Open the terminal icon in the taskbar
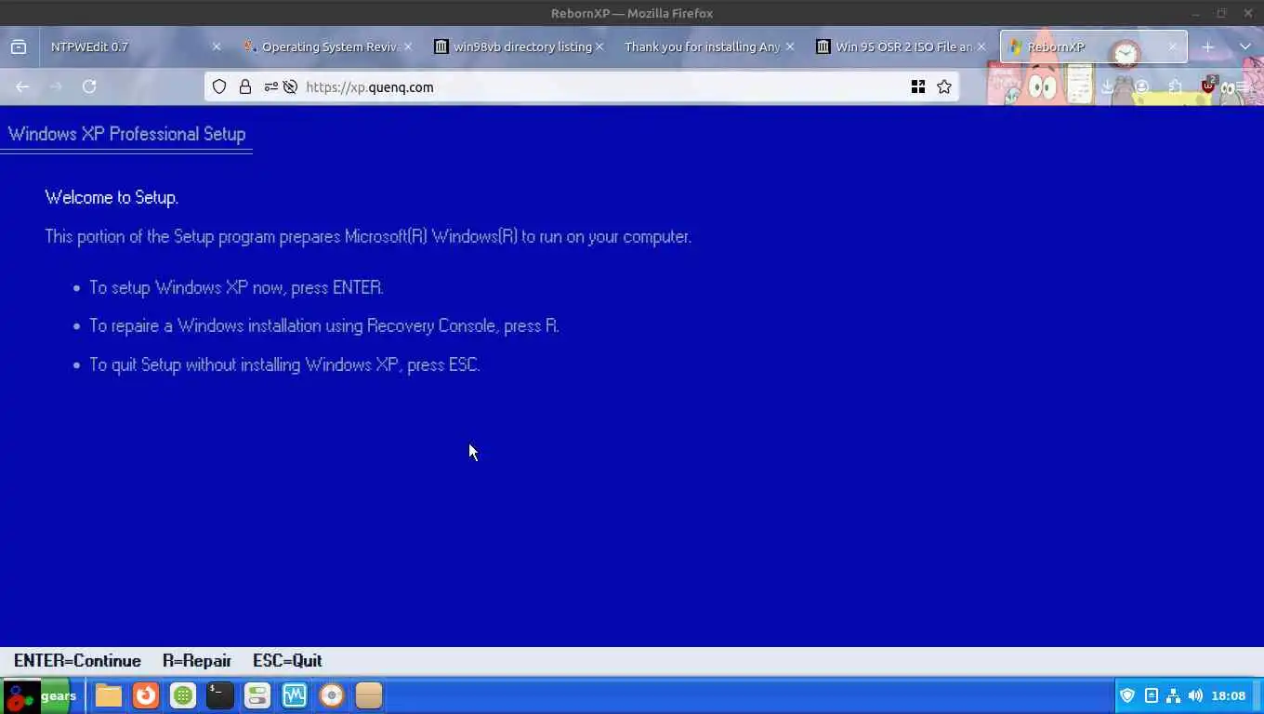1264x714 pixels. tap(220, 695)
